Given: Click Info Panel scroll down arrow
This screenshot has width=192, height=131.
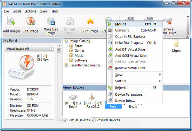Looking at the screenshot, I should pos(59,120).
